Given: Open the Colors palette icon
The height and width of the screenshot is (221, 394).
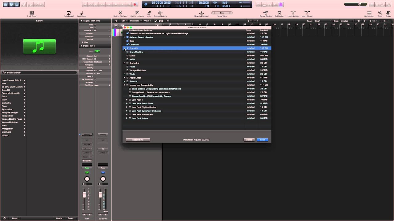Looking at the screenshot, I should (x=388, y=13).
